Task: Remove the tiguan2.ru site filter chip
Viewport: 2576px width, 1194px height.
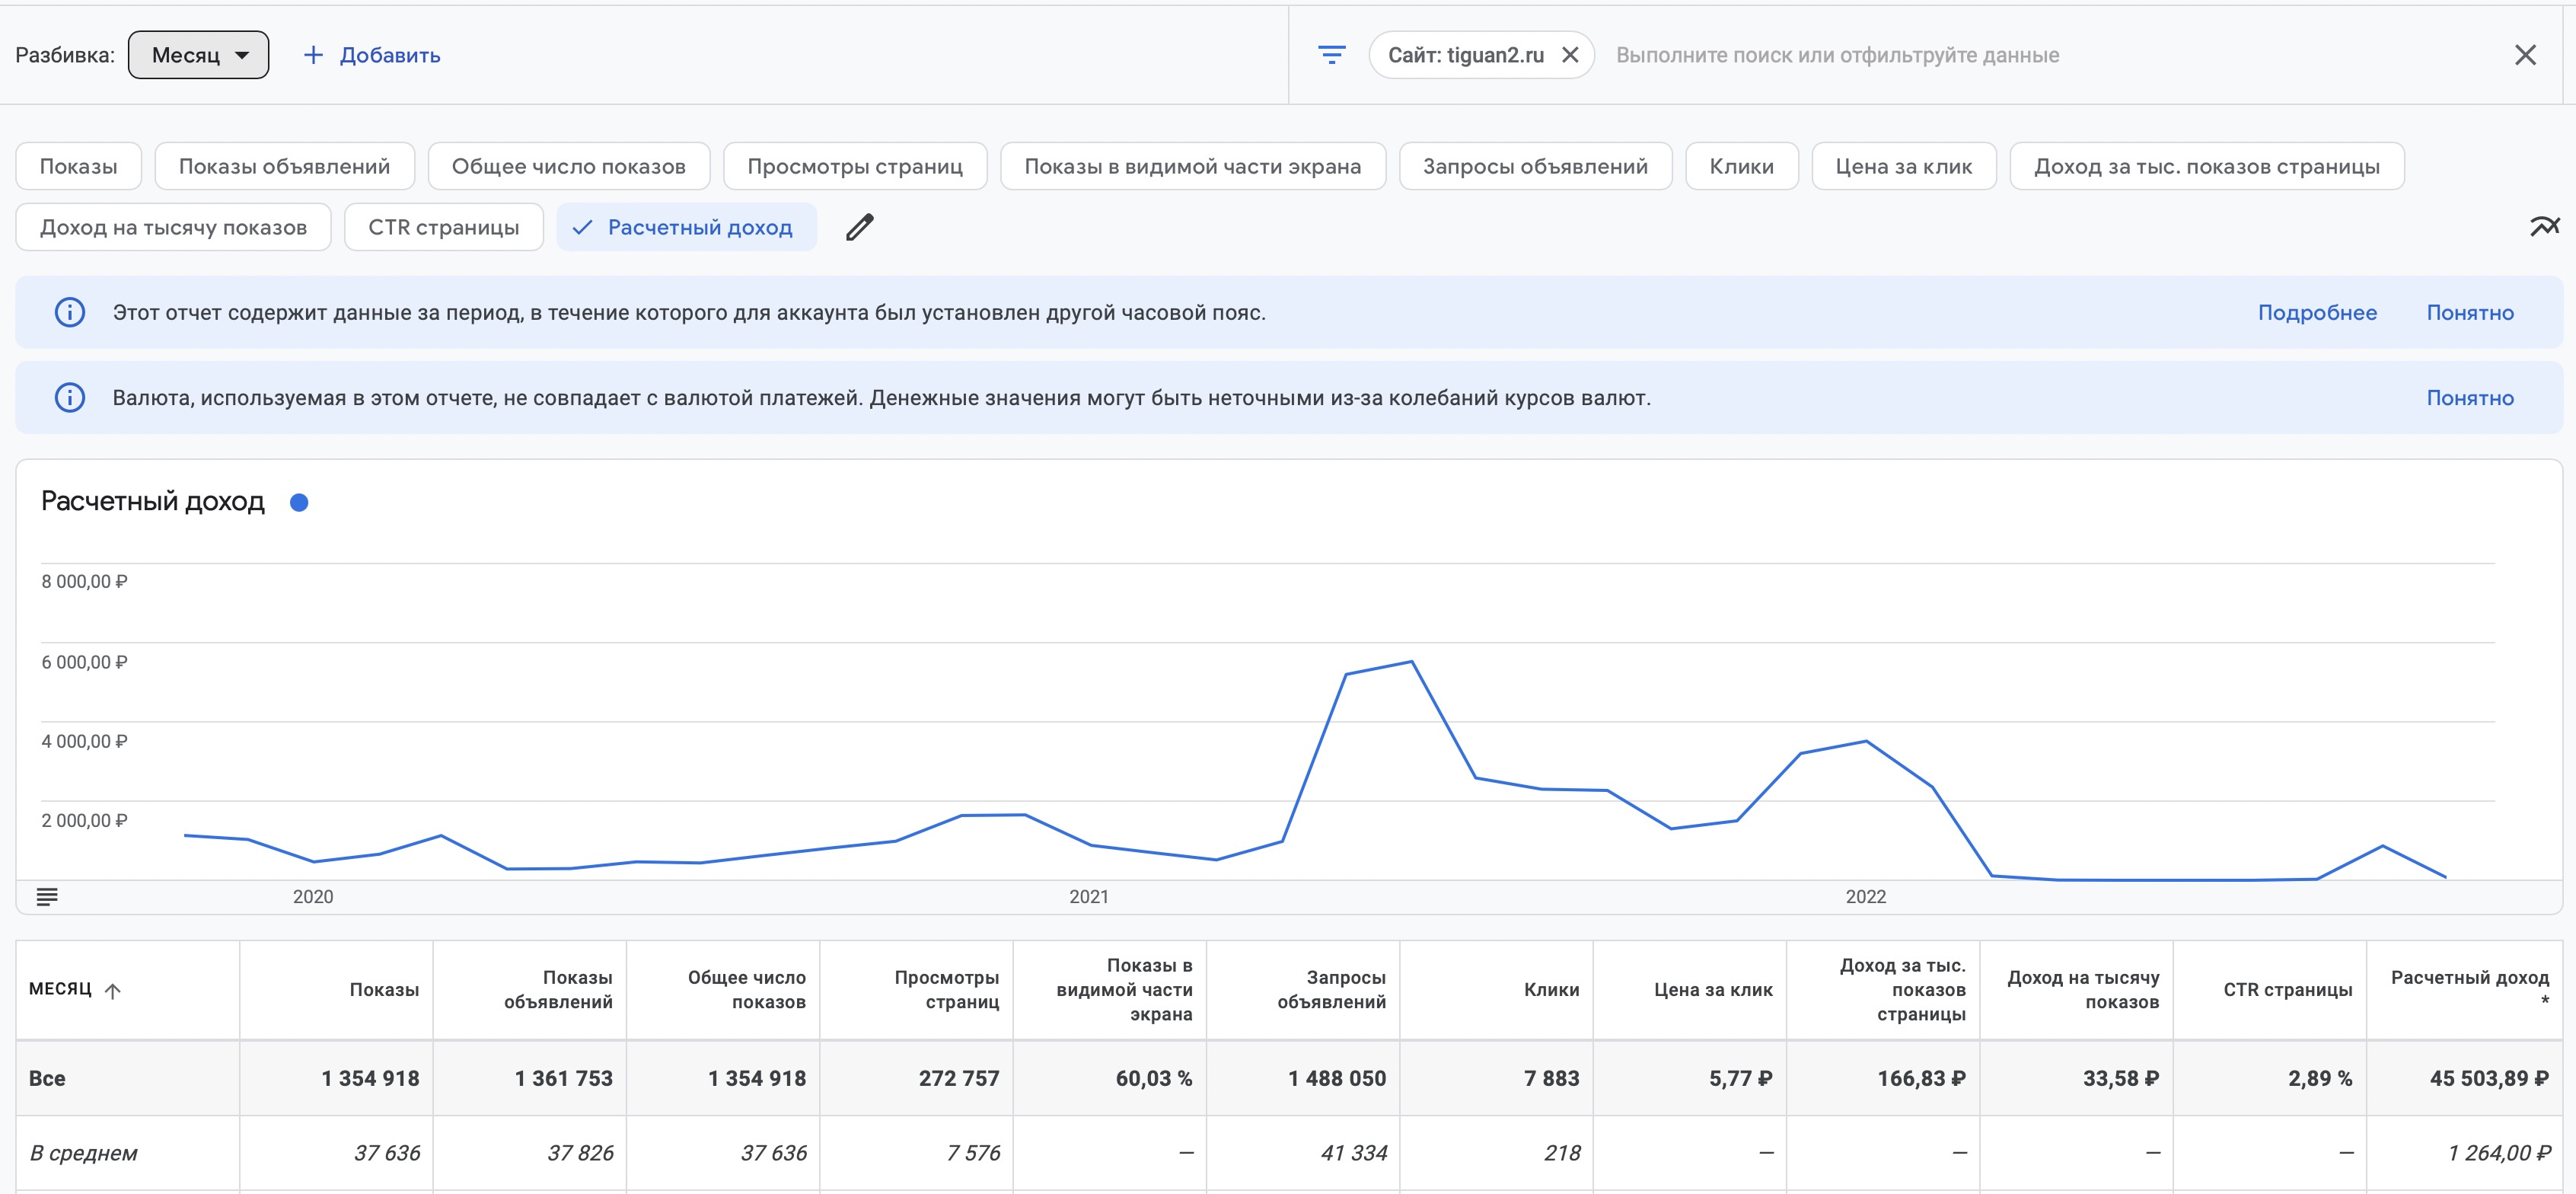Action: point(1570,55)
